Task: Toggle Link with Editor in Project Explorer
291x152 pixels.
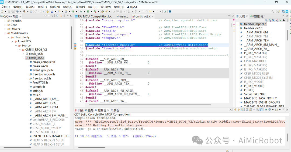Action: click(61, 16)
